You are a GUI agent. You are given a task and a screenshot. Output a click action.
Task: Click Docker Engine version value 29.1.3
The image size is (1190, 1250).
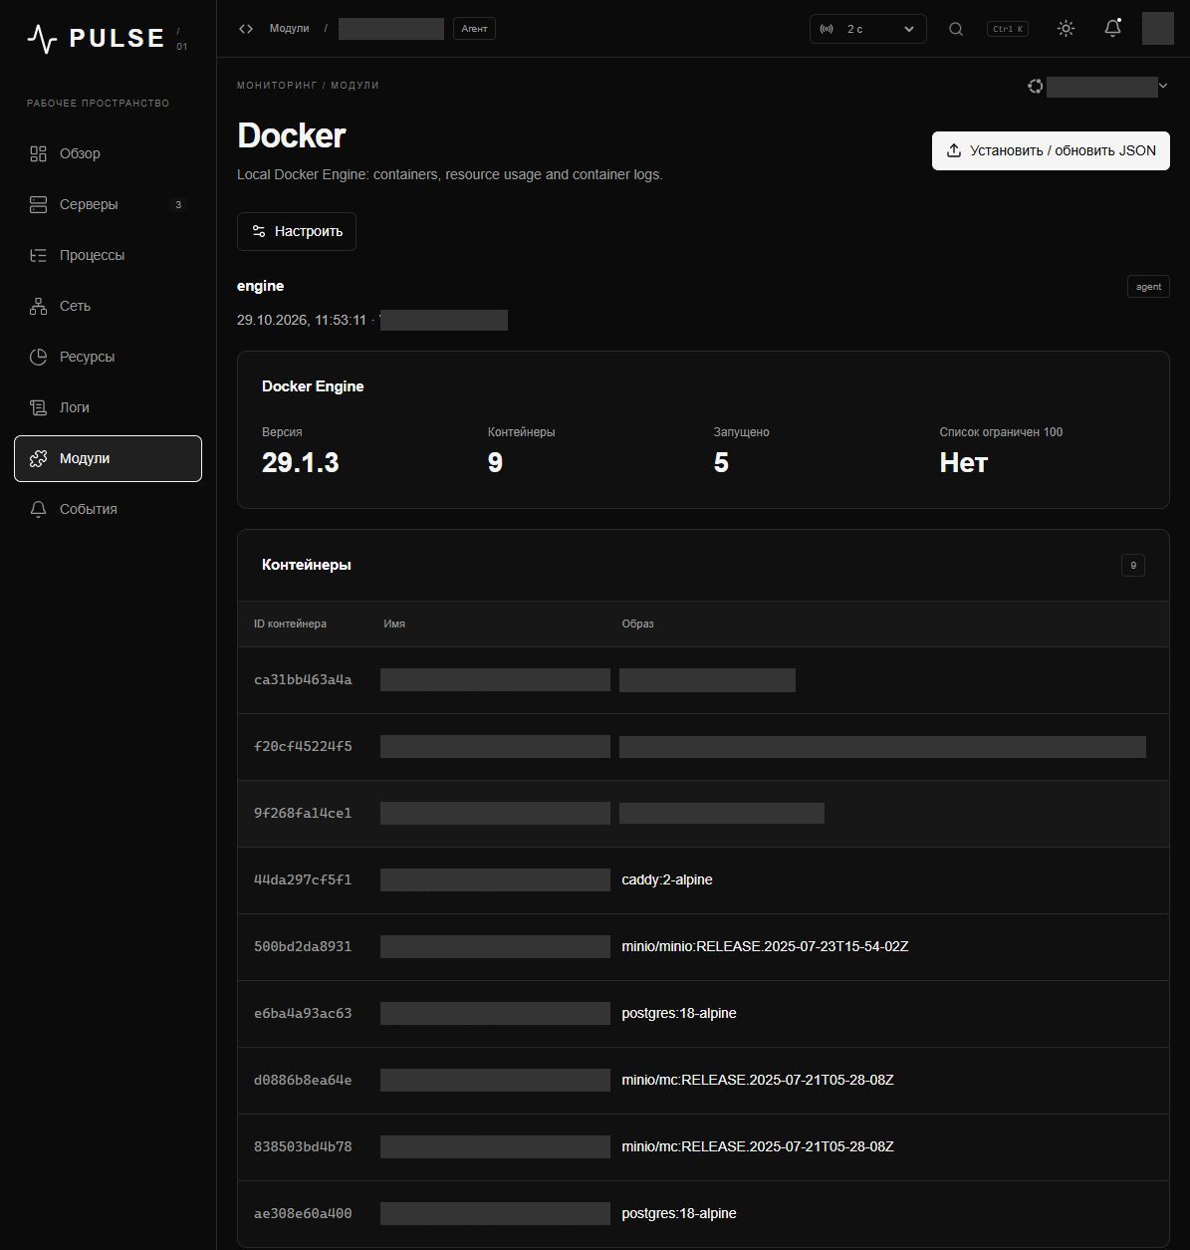pos(301,463)
